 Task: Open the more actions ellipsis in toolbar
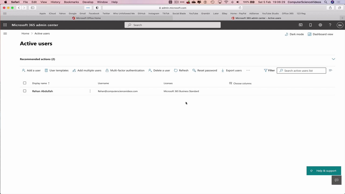pos(248,71)
